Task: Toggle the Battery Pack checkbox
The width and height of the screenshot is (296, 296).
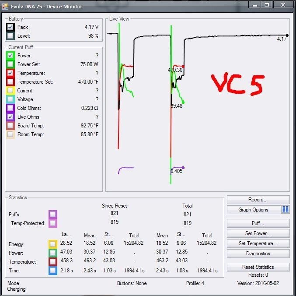Action: [10, 27]
